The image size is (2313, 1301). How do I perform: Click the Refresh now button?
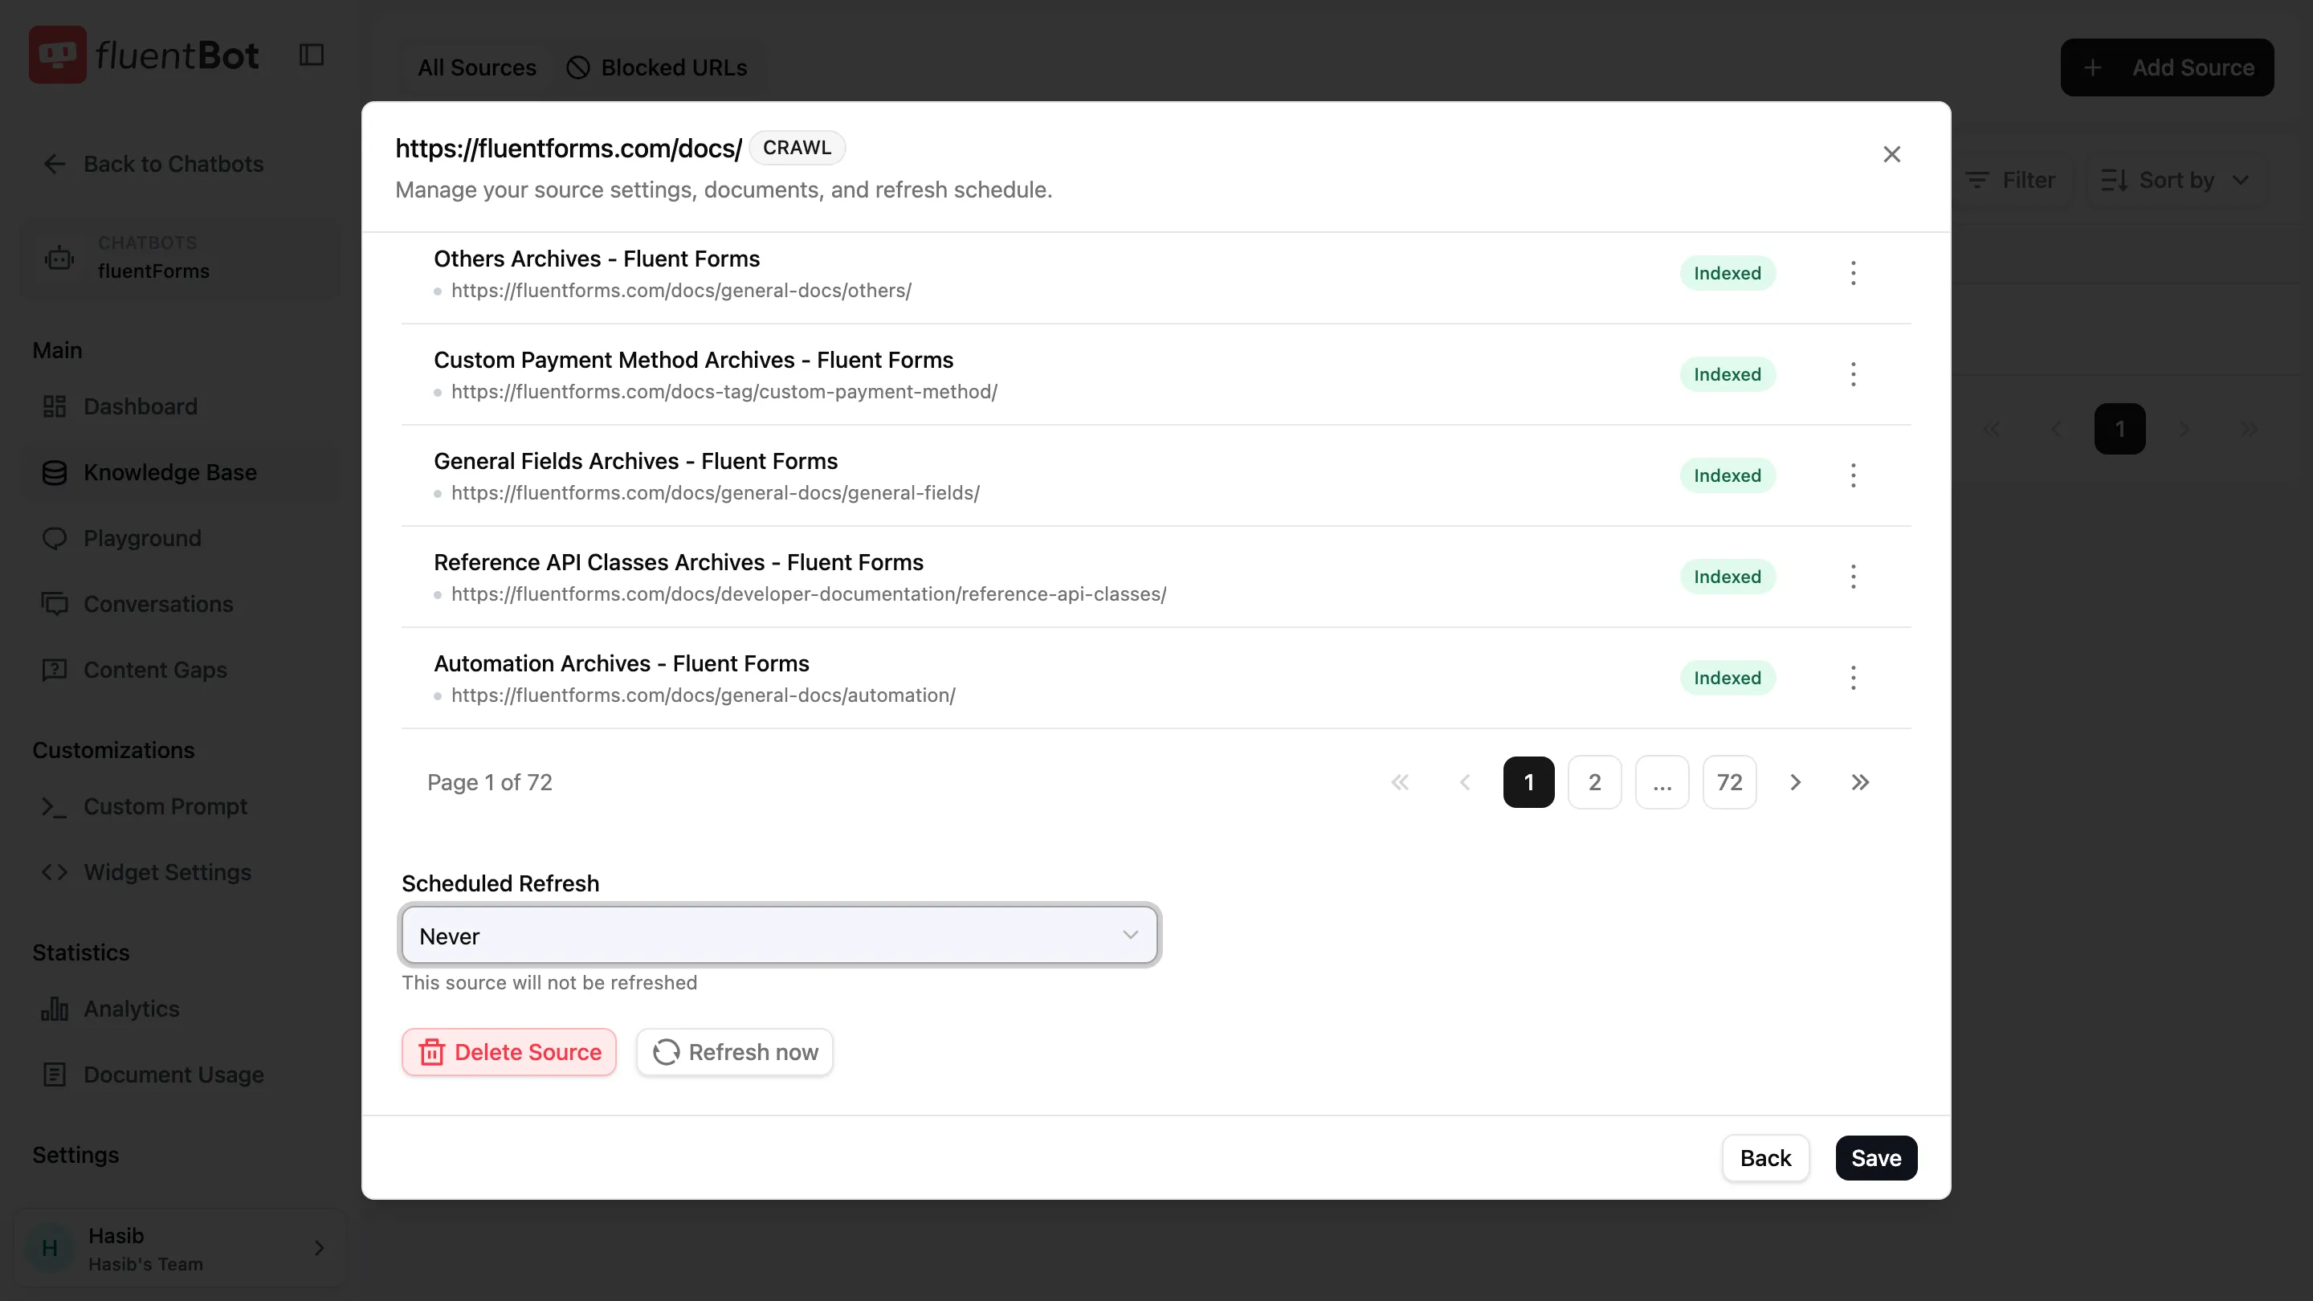click(x=733, y=1051)
